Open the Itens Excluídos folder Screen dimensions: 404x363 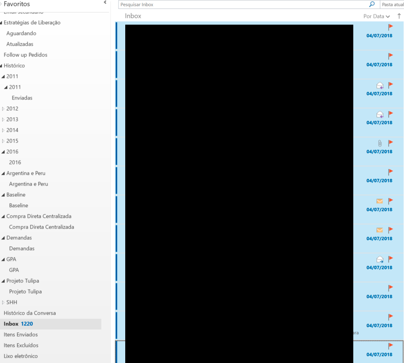21,346
